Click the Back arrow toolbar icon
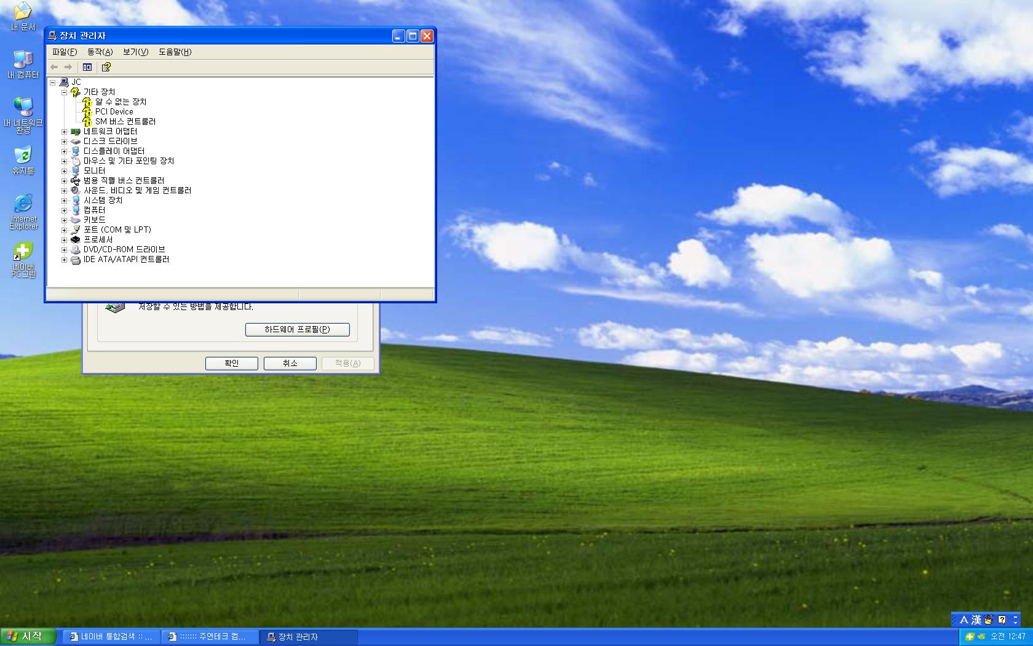 point(54,67)
